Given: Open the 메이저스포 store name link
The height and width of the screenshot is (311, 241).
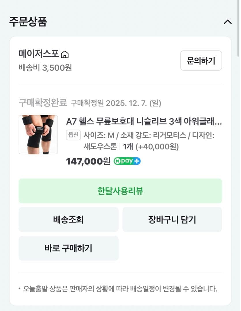Looking at the screenshot, I should (39, 54).
